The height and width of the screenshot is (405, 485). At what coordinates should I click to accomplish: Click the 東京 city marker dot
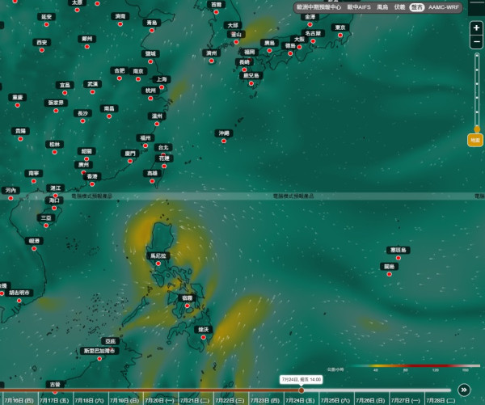coord(340,36)
